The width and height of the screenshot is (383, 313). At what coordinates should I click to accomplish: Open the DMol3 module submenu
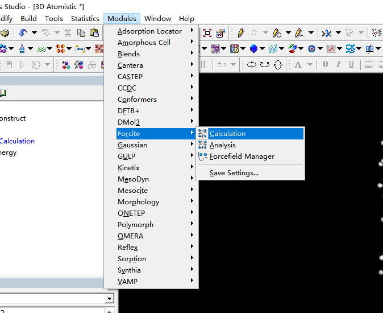tap(156, 122)
